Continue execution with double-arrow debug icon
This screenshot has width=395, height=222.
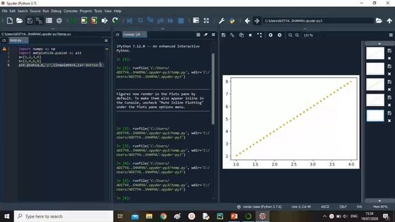(x=170, y=20)
